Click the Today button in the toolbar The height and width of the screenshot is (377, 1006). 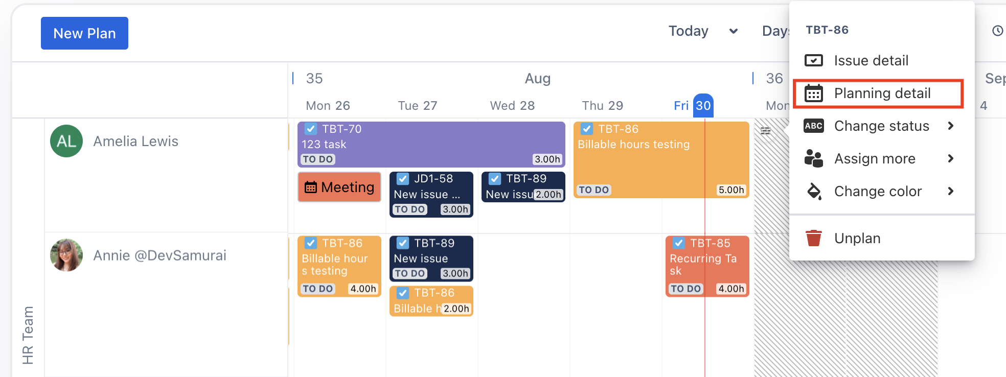[688, 31]
